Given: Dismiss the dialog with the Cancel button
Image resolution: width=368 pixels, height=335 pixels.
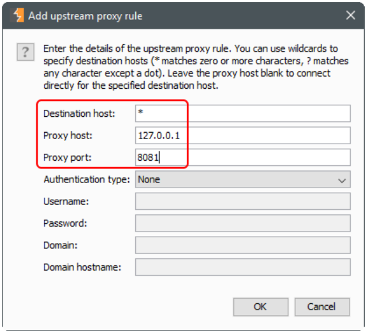Looking at the screenshot, I should [322, 307].
